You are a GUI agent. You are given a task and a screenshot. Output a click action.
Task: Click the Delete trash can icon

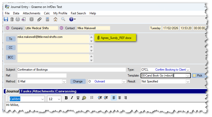pos(12,19)
